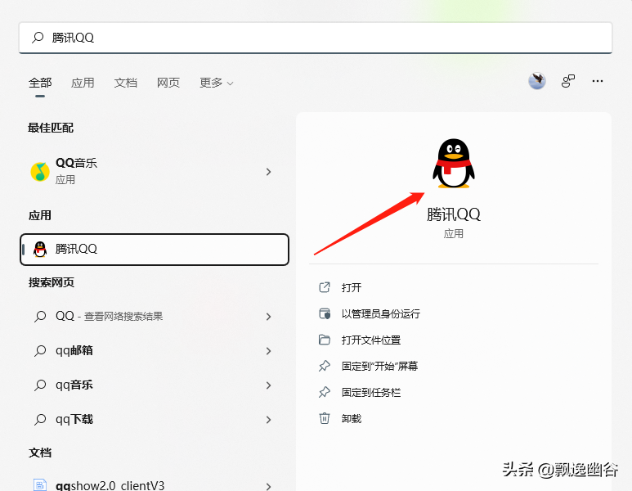Image resolution: width=632 pixels, height=491 pixels.
Task: Expand the qq邮箱 chevron
Action: click(x=268, y=351)
